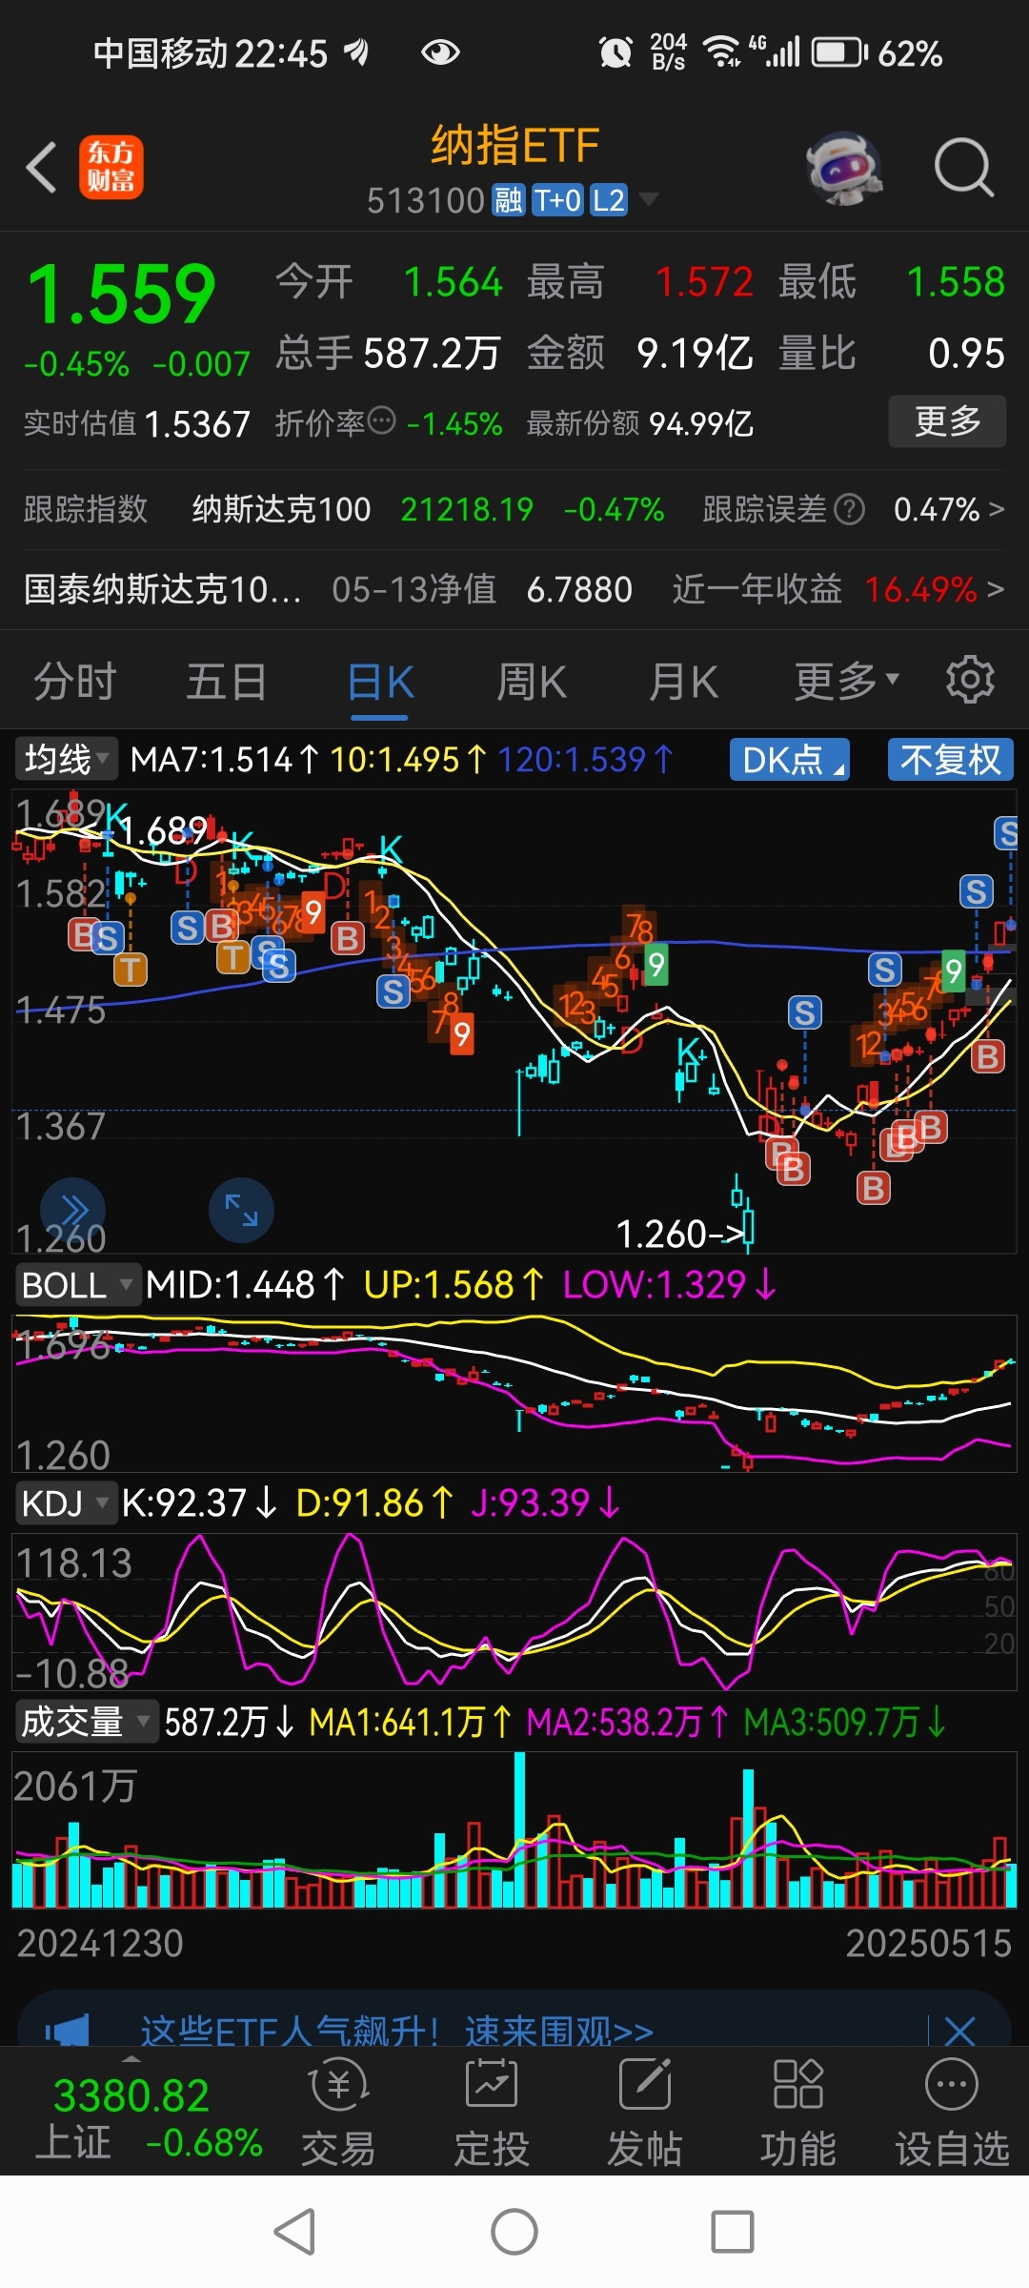Open 交易 trading icon

(x=338, y=2113)
